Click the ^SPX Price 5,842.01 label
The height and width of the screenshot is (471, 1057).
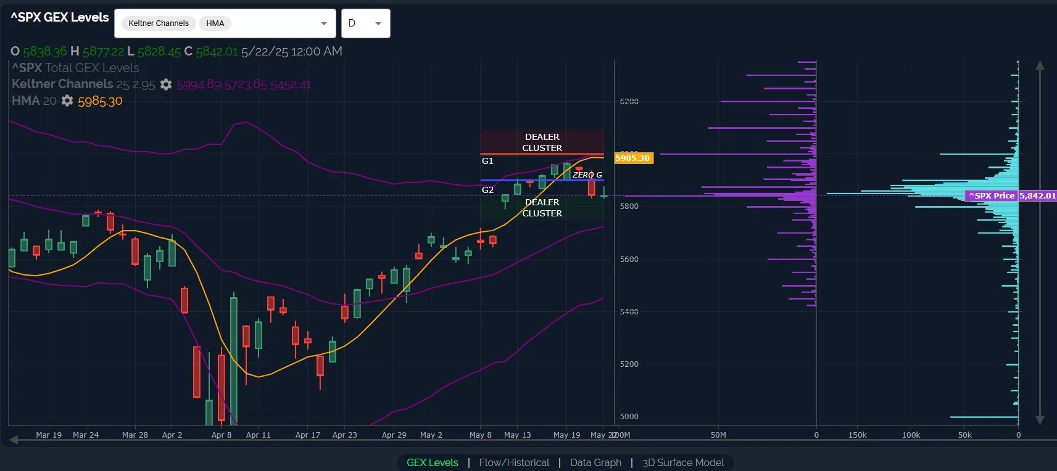(1011, 195)
